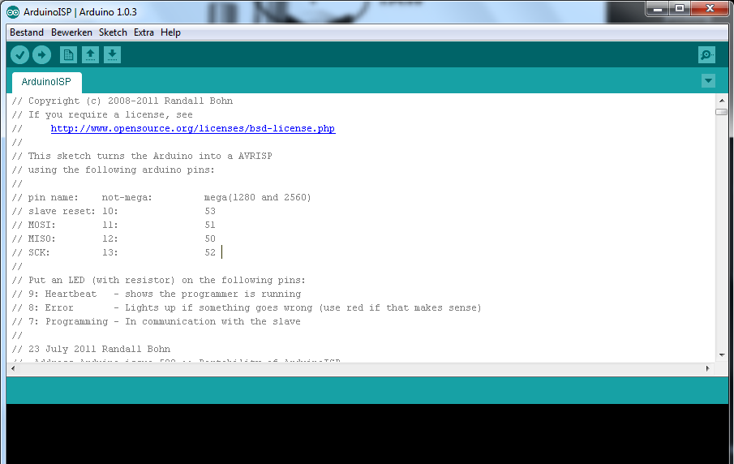The image size is (734, 464).
Task: Open the Bestand menu
Action: click(27, 32)
